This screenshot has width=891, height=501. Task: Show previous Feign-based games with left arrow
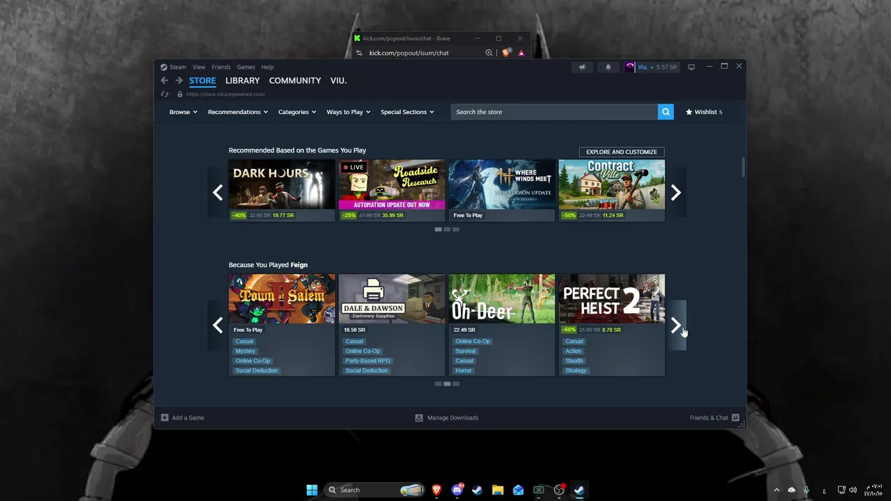pos(218,325)
